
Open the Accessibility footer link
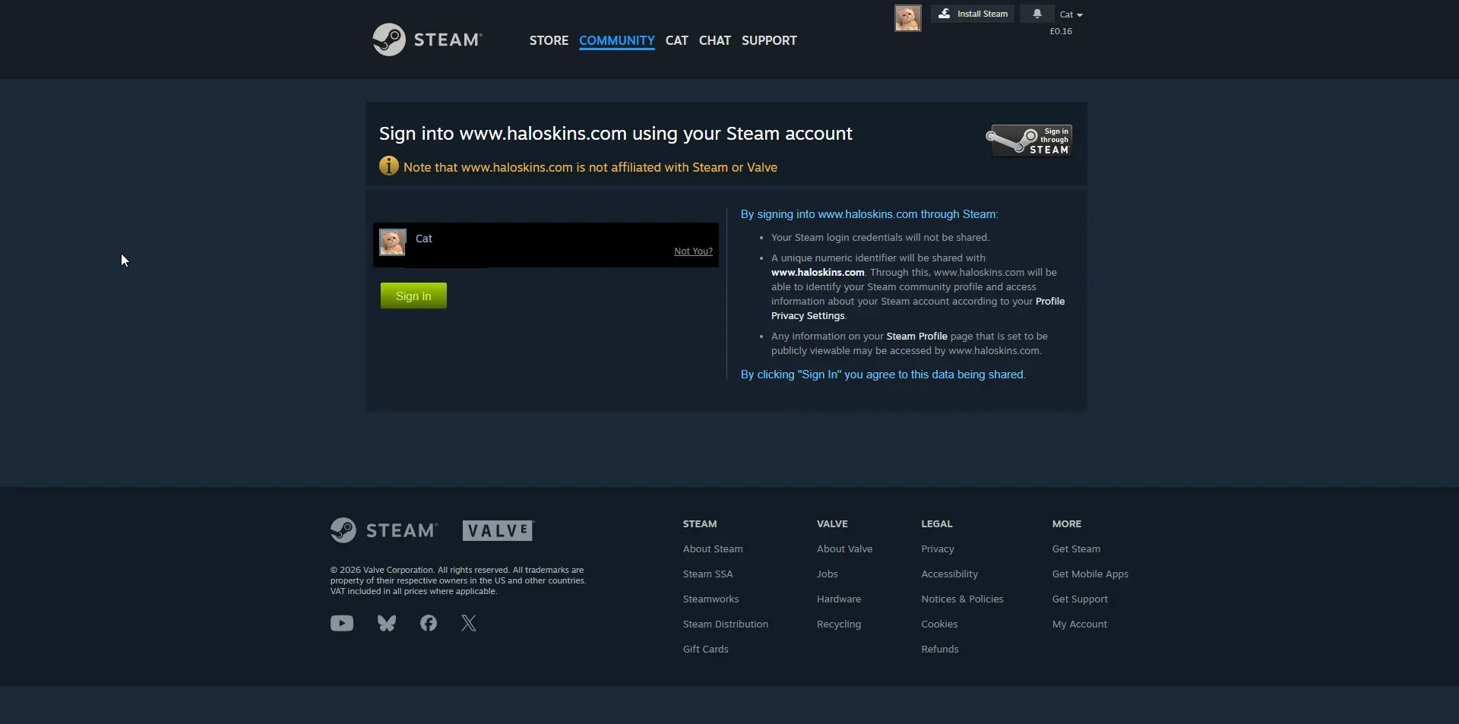point(949,574)
